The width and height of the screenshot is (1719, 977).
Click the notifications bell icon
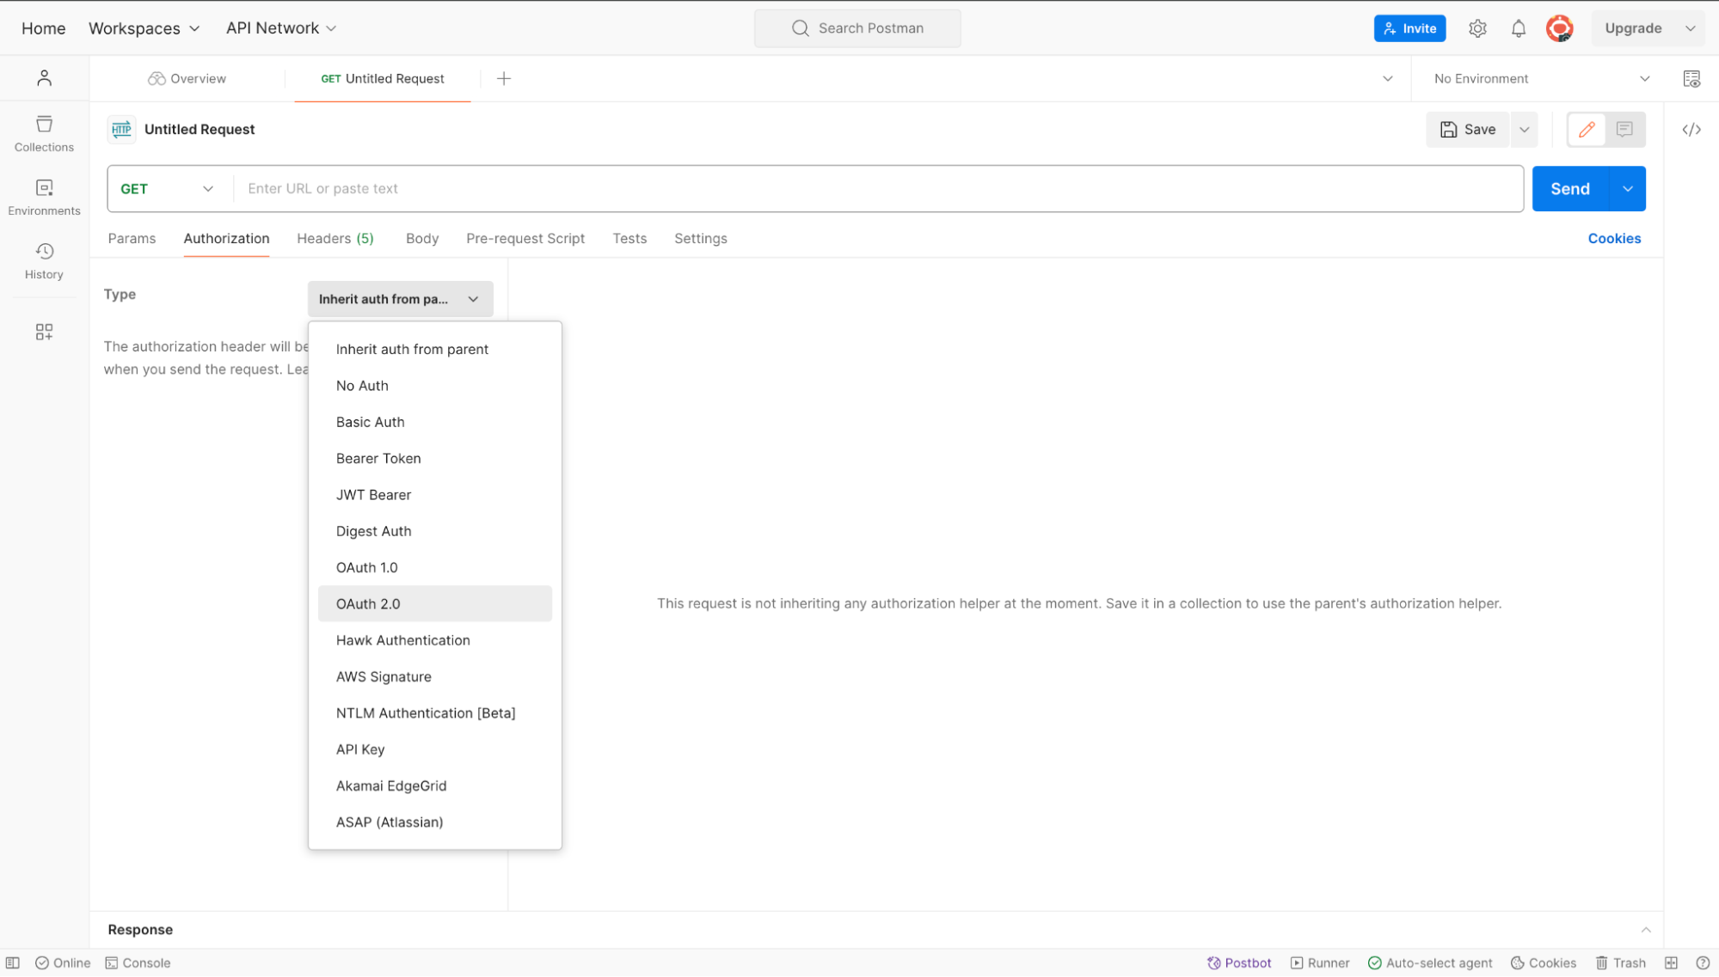pos(1519,28)
